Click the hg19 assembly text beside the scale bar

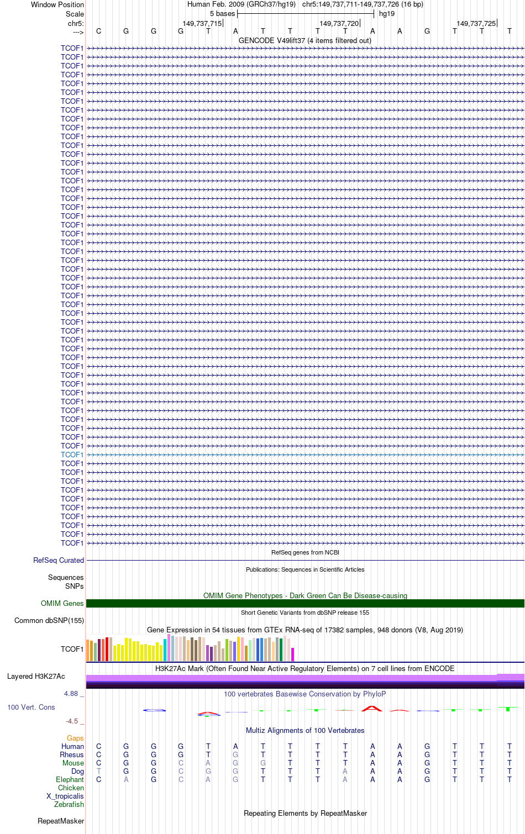coord(387,13)
